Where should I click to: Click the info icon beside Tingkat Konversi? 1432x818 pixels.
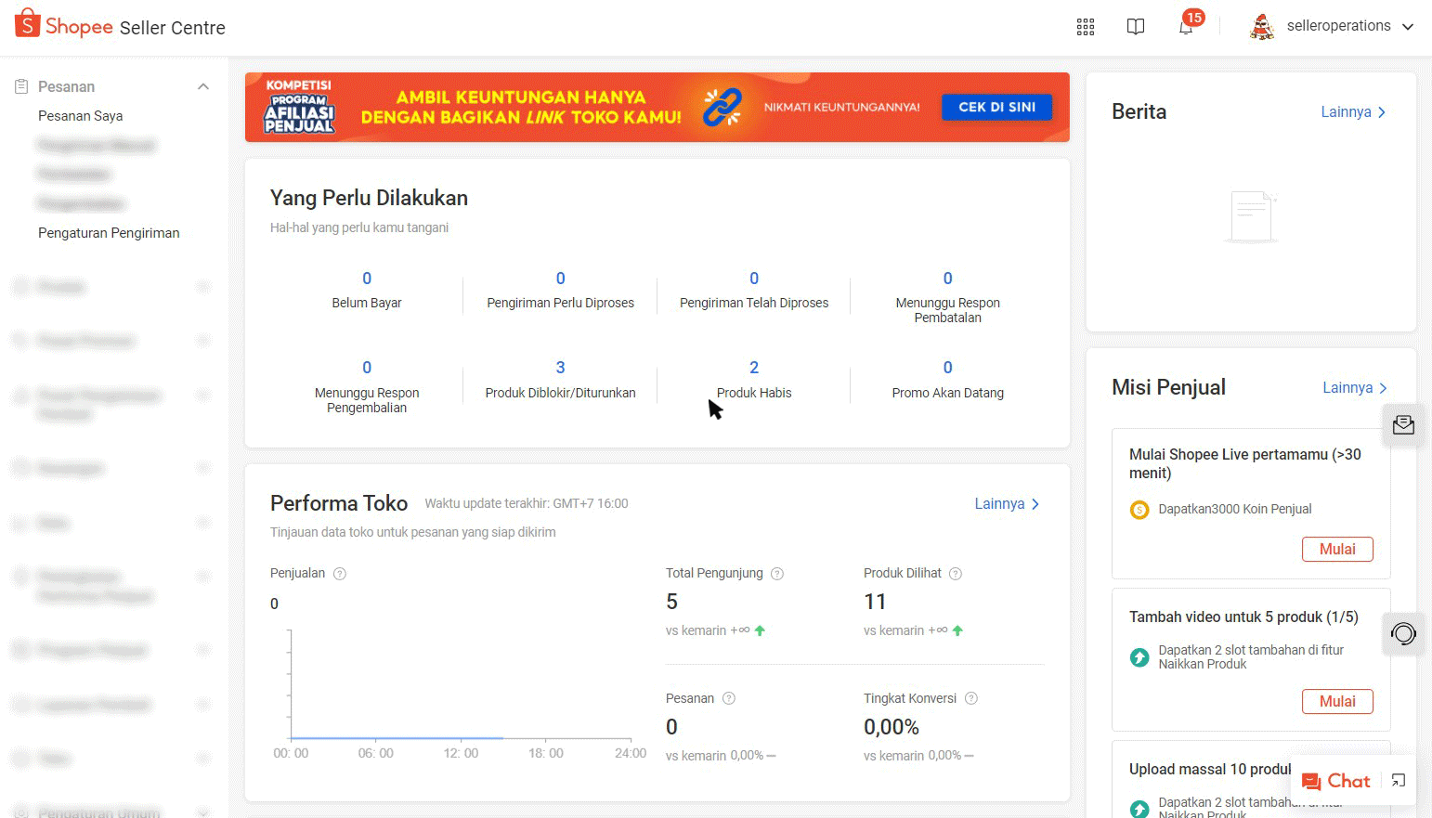971,698
